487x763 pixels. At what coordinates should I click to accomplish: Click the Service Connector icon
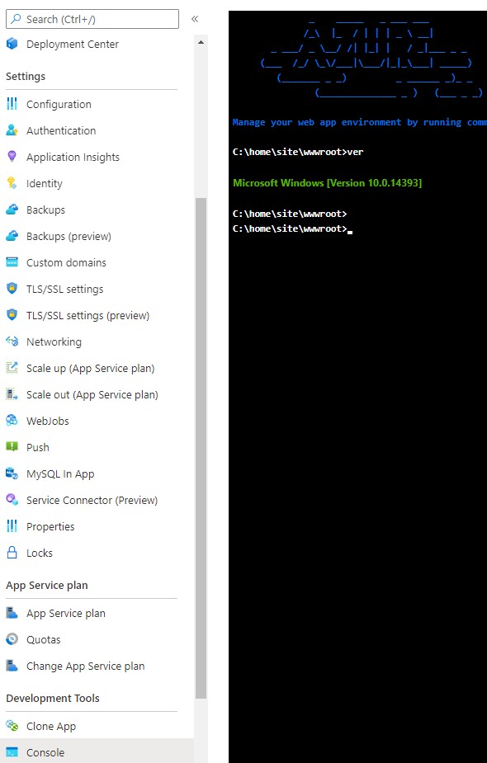[12, 500]
